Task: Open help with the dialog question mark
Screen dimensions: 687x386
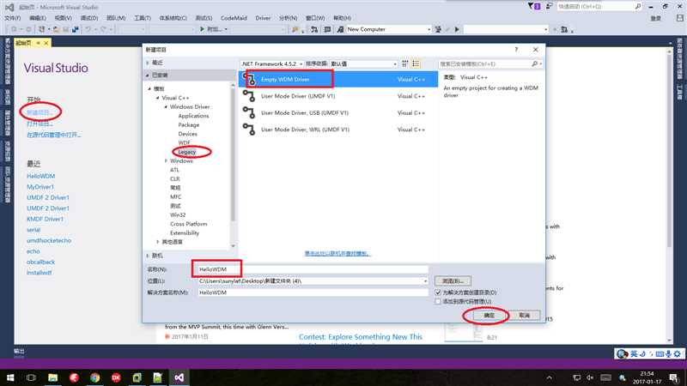Action: click(x=516, y=50)
